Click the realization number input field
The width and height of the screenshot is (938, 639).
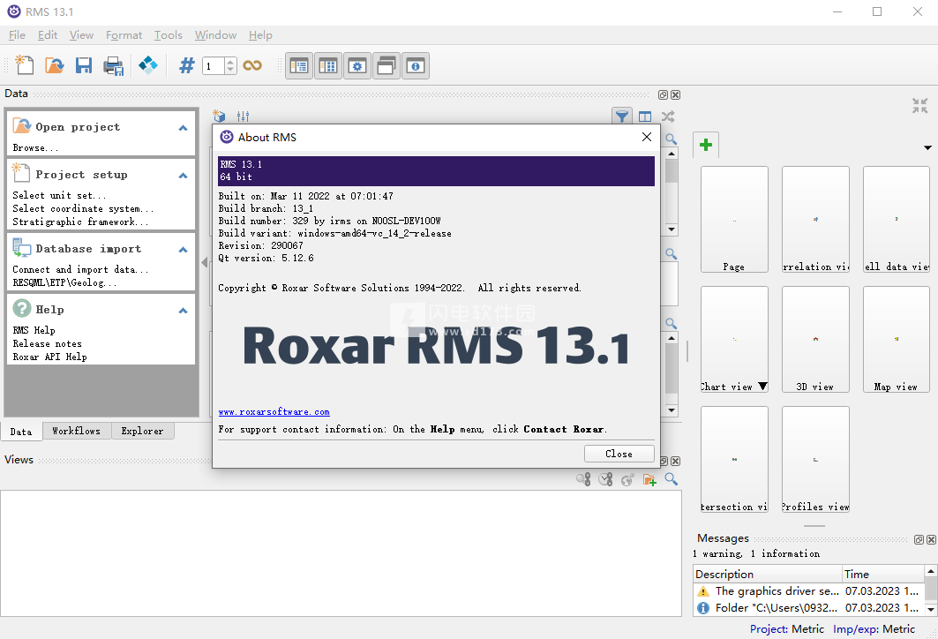coord(214,66)
